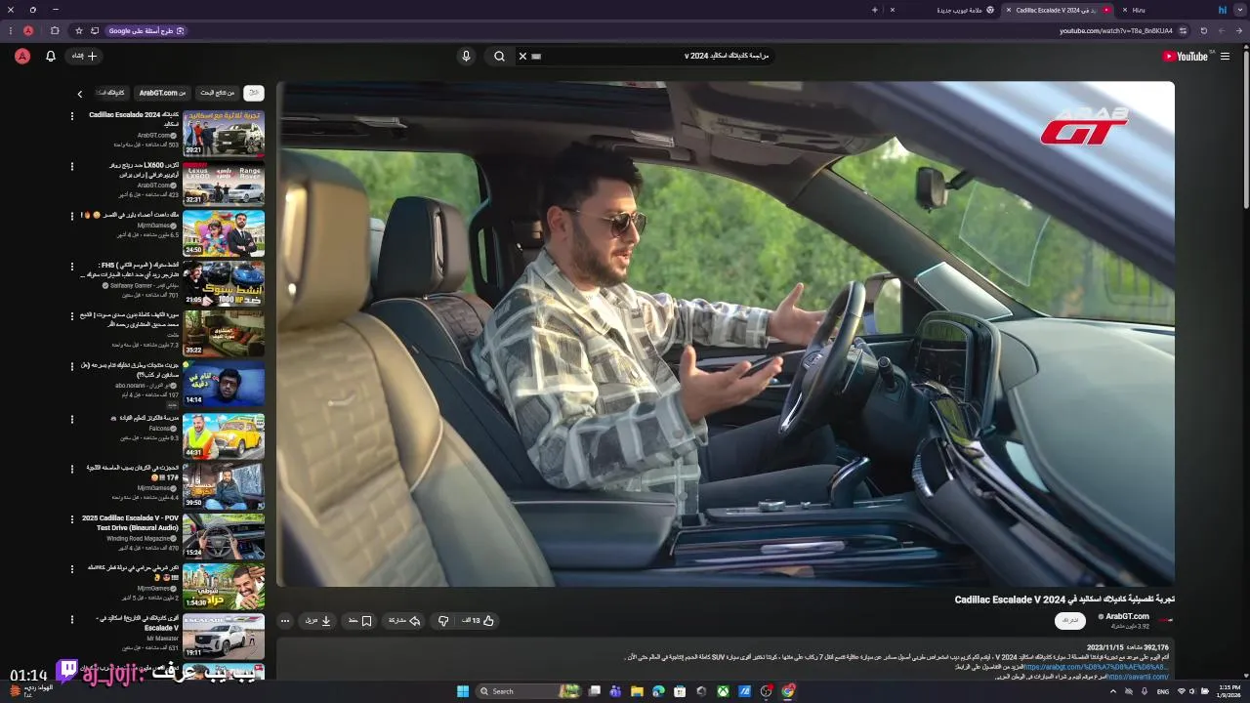
Task: Show more filter chips with chevron arrow
Action: pyautogui.click(x=80, y=94)
